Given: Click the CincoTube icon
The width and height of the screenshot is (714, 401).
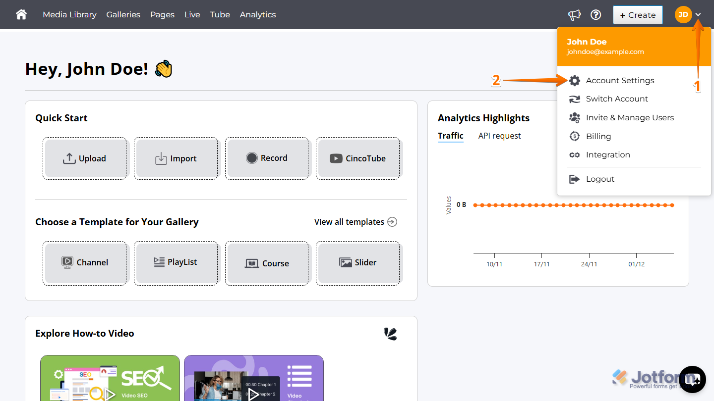Looking at the screenshot, I should [x=336, y=158].
